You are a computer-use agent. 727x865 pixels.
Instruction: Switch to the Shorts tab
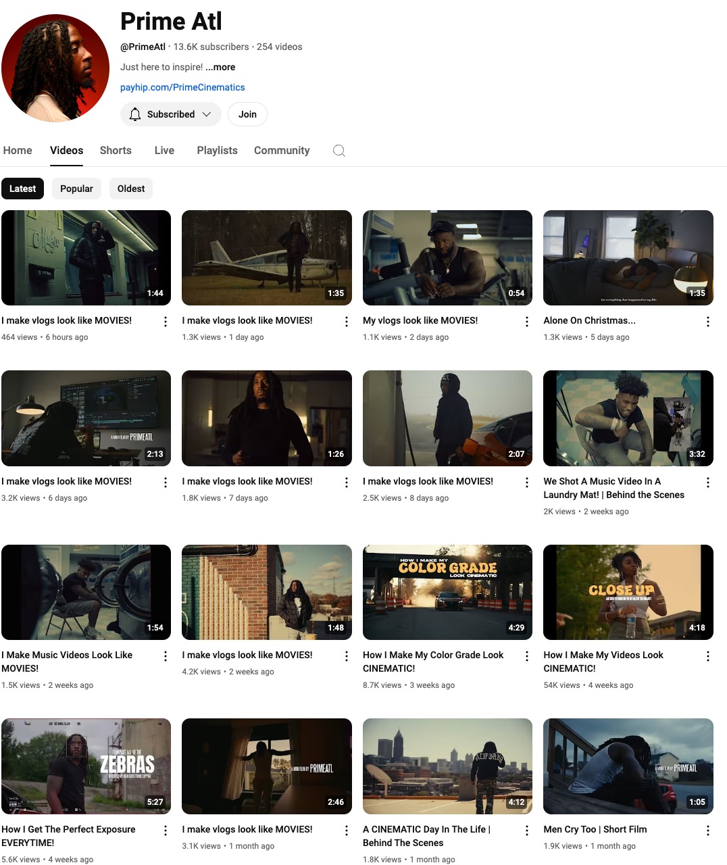click(116, 151)
